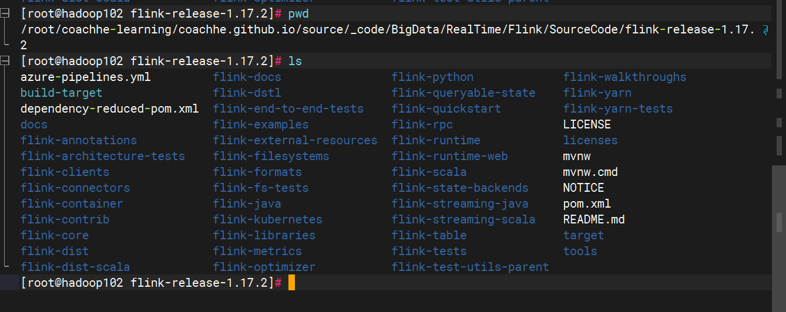Click the orange terminal cursor block
786x312 pixels.
click(291, 283)
